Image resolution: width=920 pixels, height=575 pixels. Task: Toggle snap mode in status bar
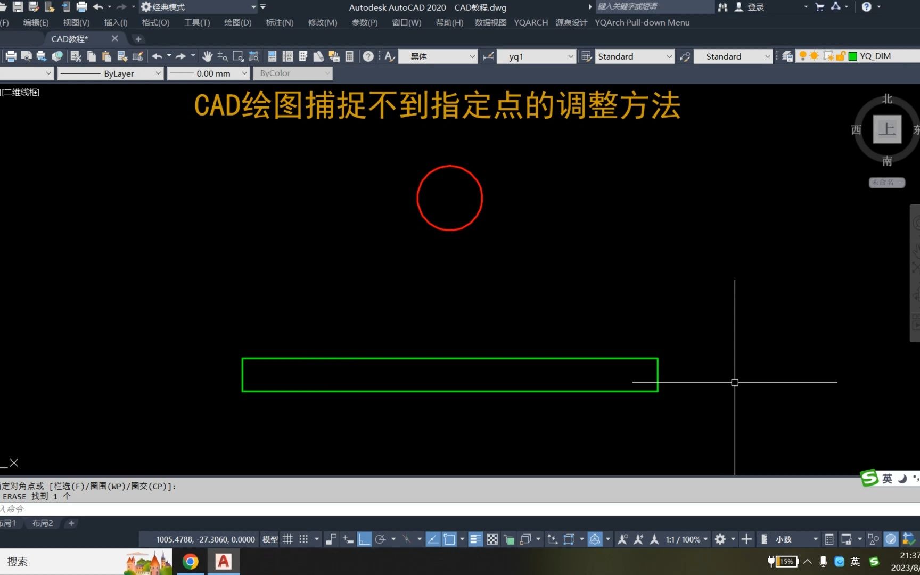pos(303,539)
